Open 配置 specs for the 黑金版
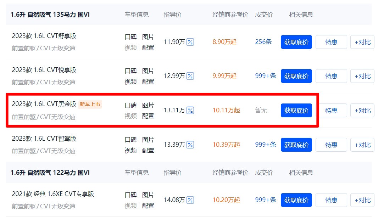Image resolution: width=378 pixels, height=219 pixels. coord(148,116)
